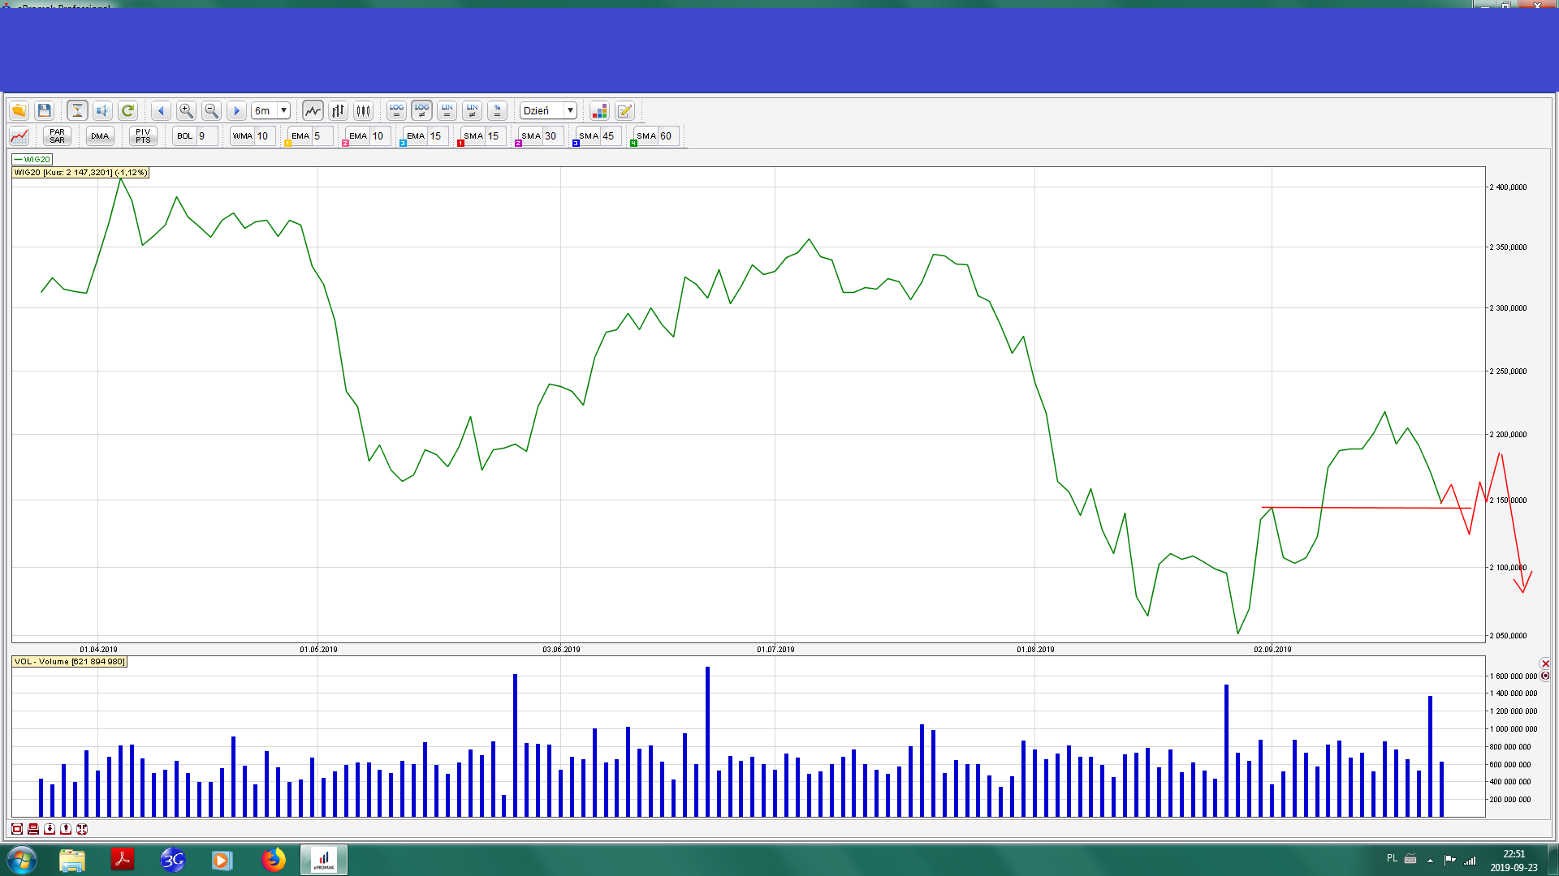Click the PIV PTS pivot points button
This screenshot has width=1559, height=876.
[x=143, y=136]
